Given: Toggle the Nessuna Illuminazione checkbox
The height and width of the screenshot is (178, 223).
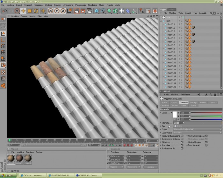Looking at the screenshot, I should coord(182,136).
